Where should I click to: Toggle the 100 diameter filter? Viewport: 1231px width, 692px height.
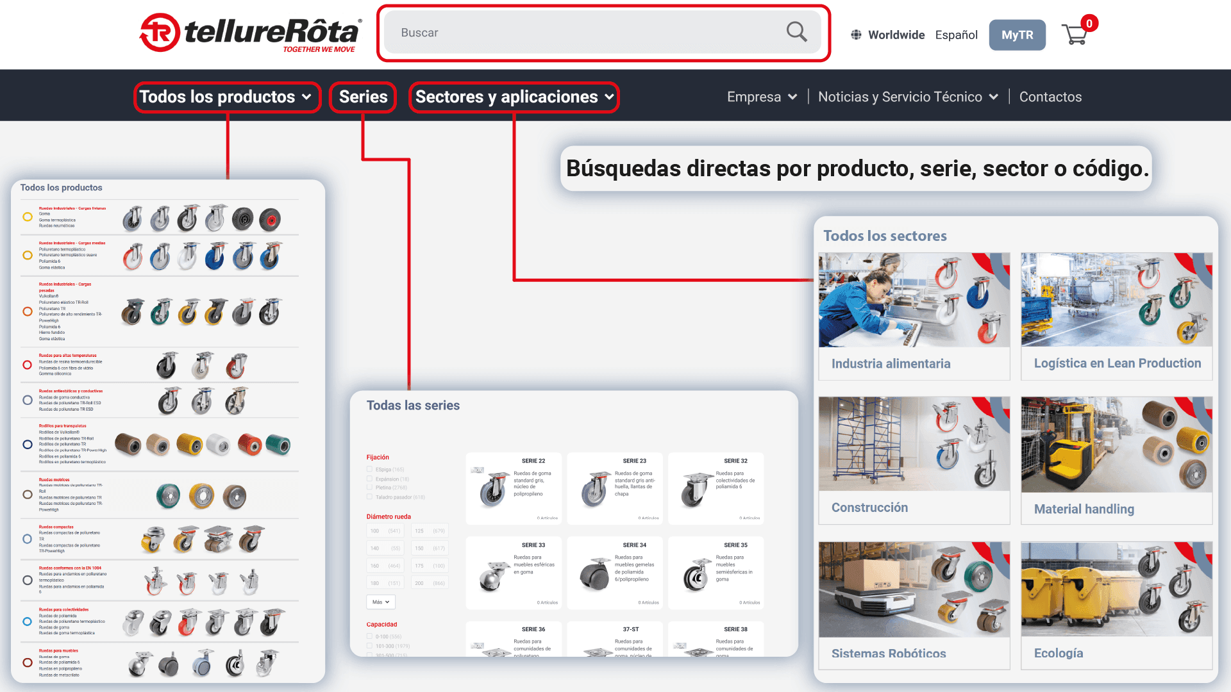click(385, 531)
